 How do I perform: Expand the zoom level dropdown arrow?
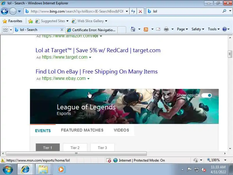tap(225, 160)
